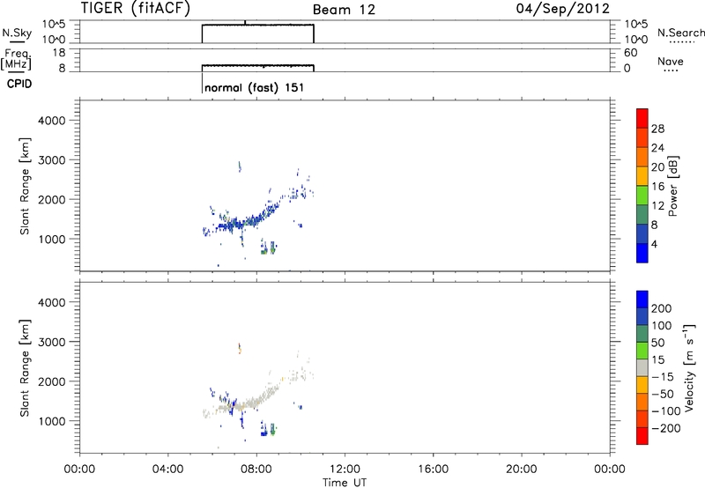Viewport: 705px width, 488px height.
Task: Click the "20:00" time axis label
Action: (x=522, y=470)
